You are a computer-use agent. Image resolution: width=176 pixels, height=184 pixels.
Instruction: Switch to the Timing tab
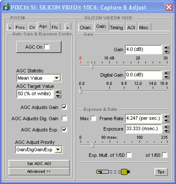coord(116,27)
